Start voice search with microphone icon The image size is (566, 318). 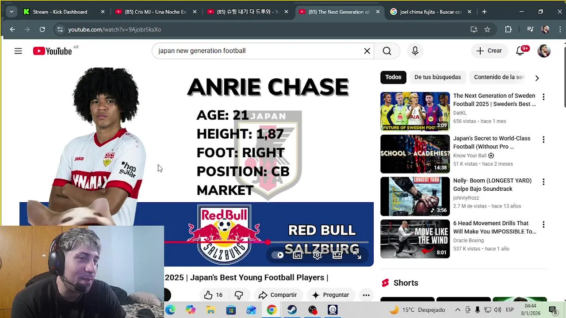click(x=415, y=51)
